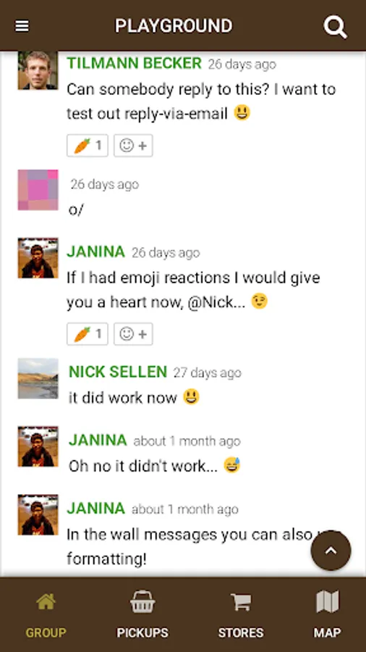Tap the search magnifier icon
This screenshot has width=366, height=652.
click(x=335, y=27)
